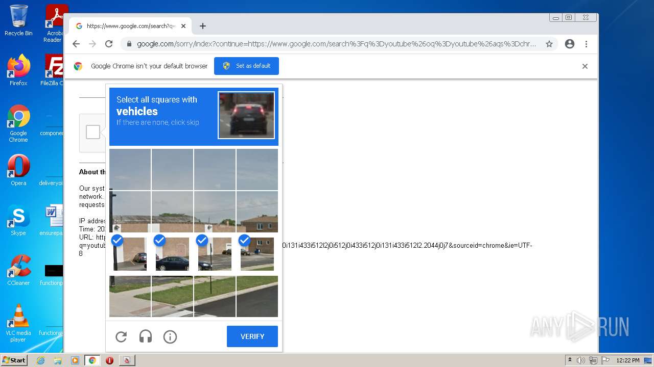The width and height of the screenshot is (654, 367).
Task: Launch FileZilla Client desktop icon
Action: (52, 70)
